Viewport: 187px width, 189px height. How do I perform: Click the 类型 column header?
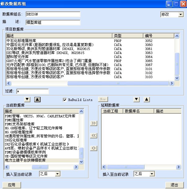128,36
